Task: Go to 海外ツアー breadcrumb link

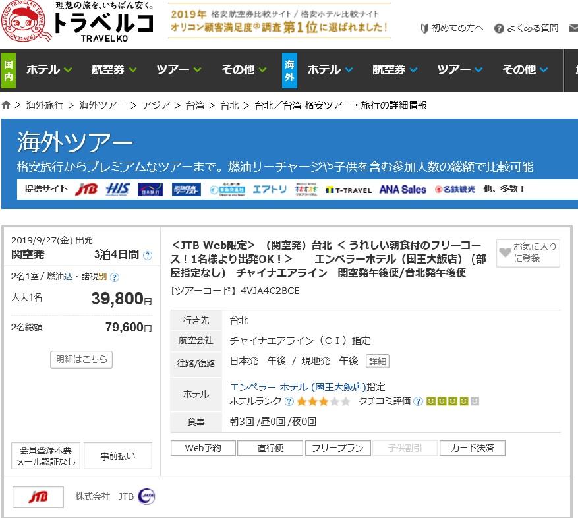Action: pyautogui.click(x=102, y=105)
